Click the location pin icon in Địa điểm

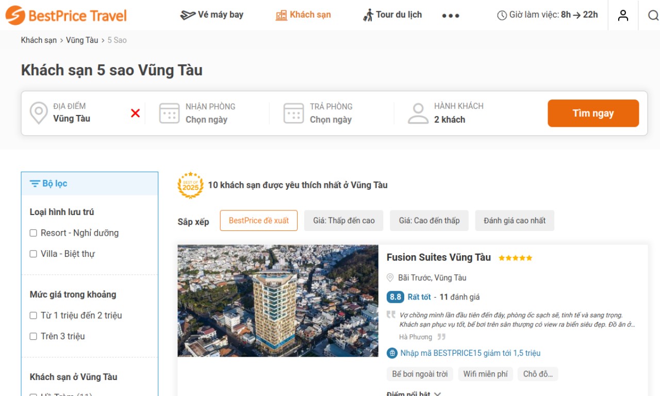(x=39, y=113)
